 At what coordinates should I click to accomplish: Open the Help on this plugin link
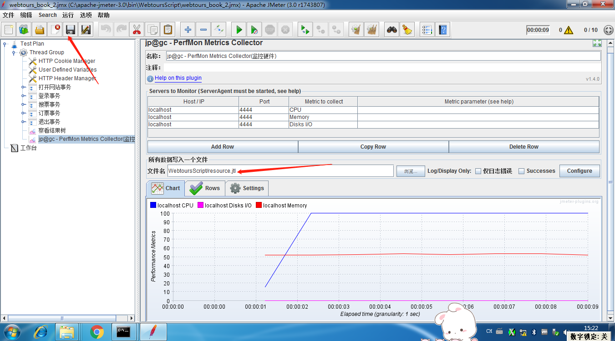[x=178, y=78]
